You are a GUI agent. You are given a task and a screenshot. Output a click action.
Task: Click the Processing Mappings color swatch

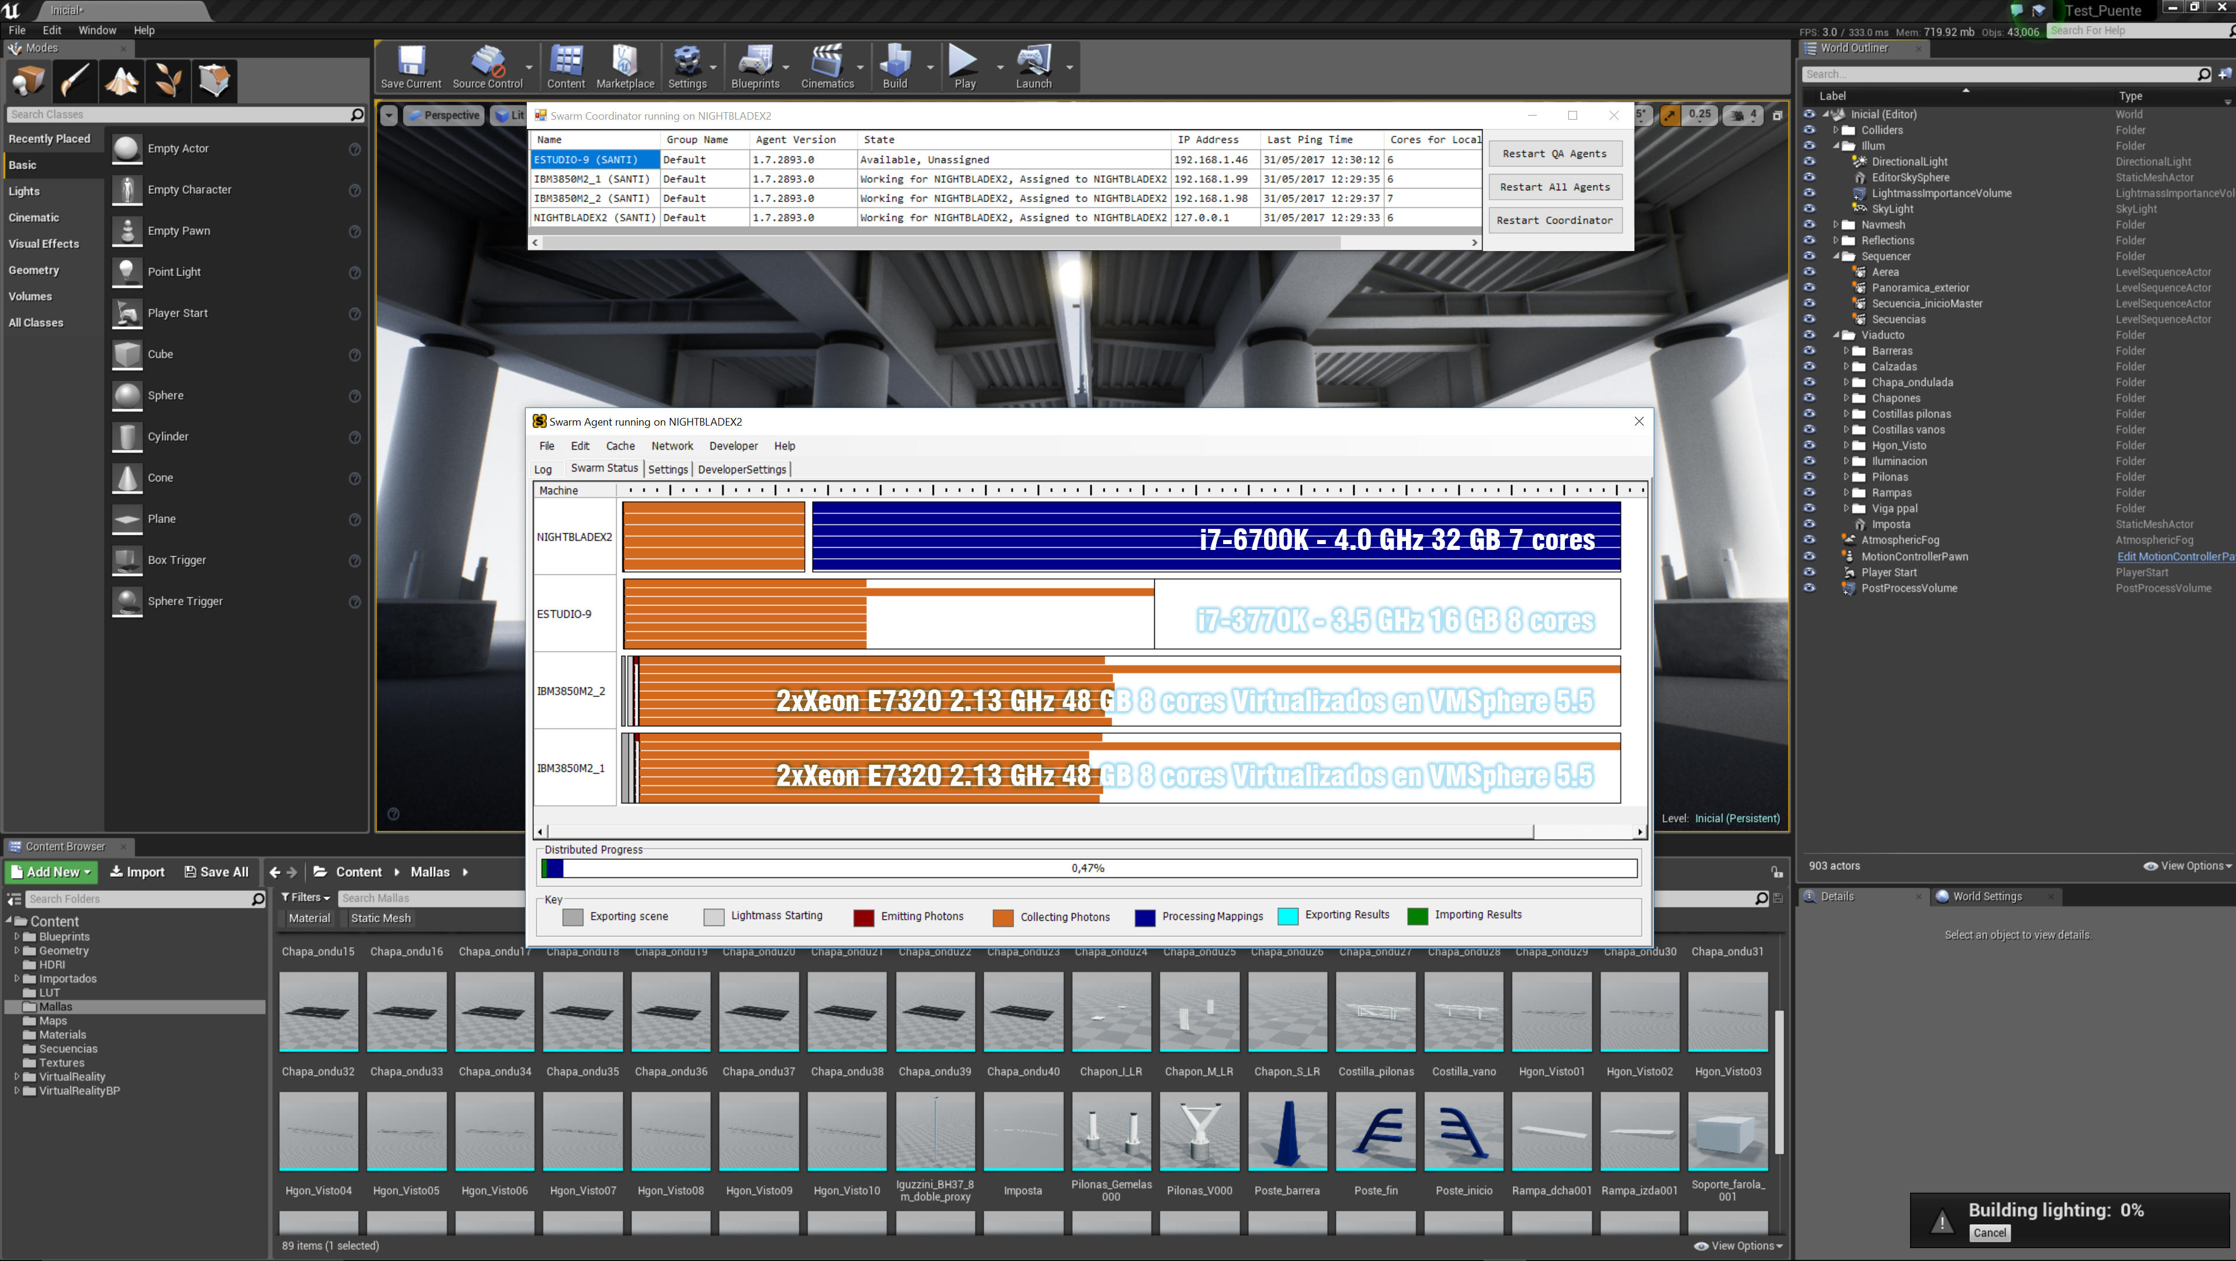(1144, 918)
